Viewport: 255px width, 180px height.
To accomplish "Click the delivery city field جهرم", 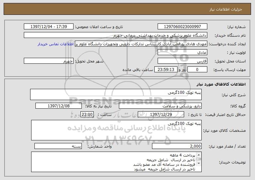I will point(49,61).
